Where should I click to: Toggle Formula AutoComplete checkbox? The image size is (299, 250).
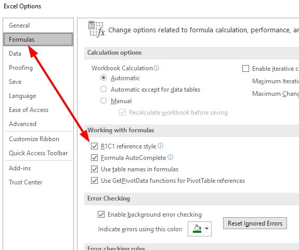coord(95,158)
